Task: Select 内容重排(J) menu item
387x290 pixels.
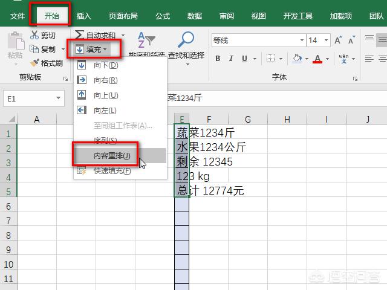Action: [x=120, y=156]
